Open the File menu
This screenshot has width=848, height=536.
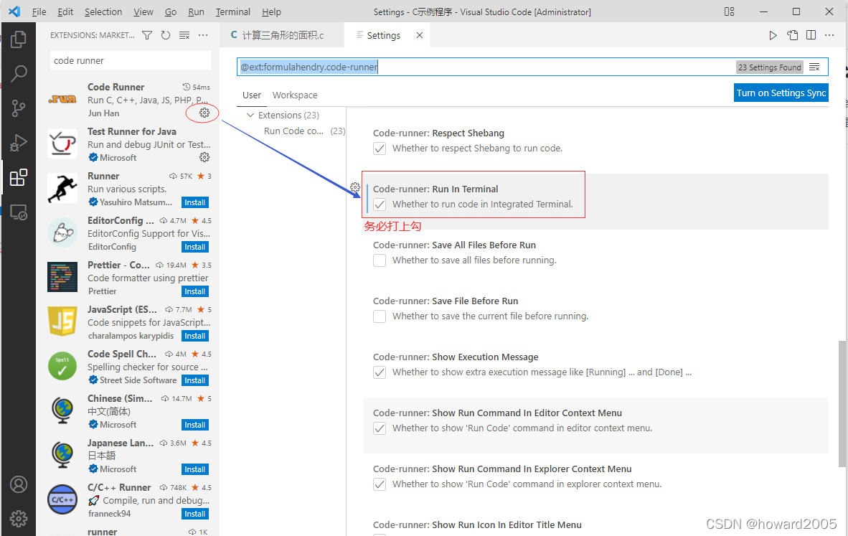[39, 12]
